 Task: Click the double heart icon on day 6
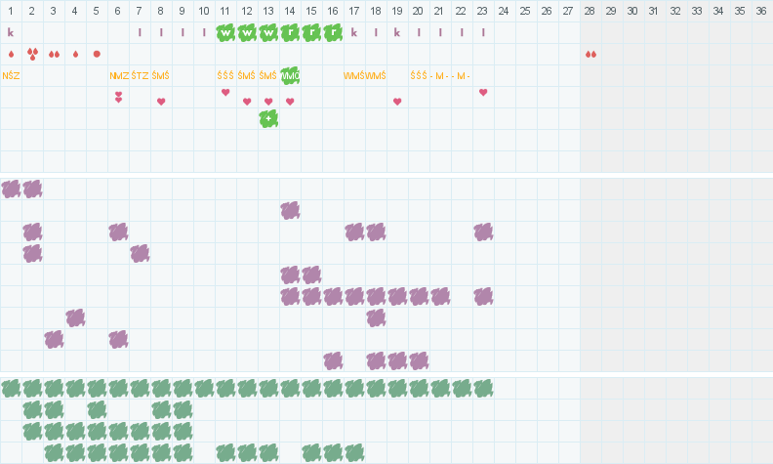[118, 97]
